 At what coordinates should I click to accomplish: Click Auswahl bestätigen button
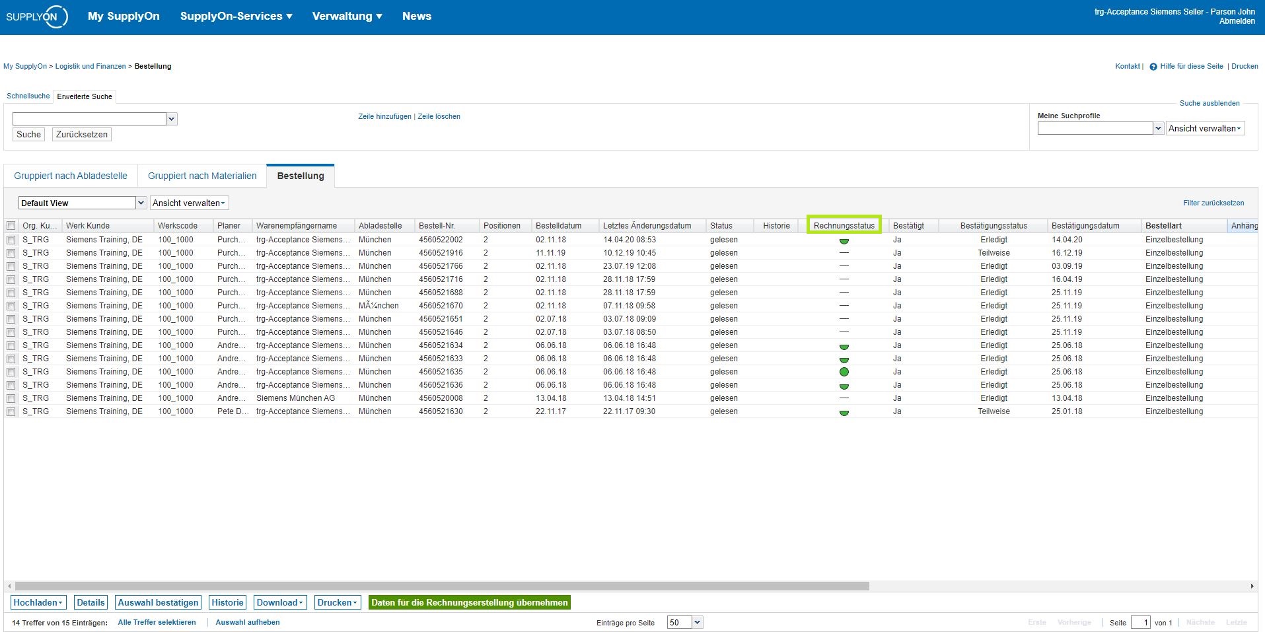(x=158, y=602)
